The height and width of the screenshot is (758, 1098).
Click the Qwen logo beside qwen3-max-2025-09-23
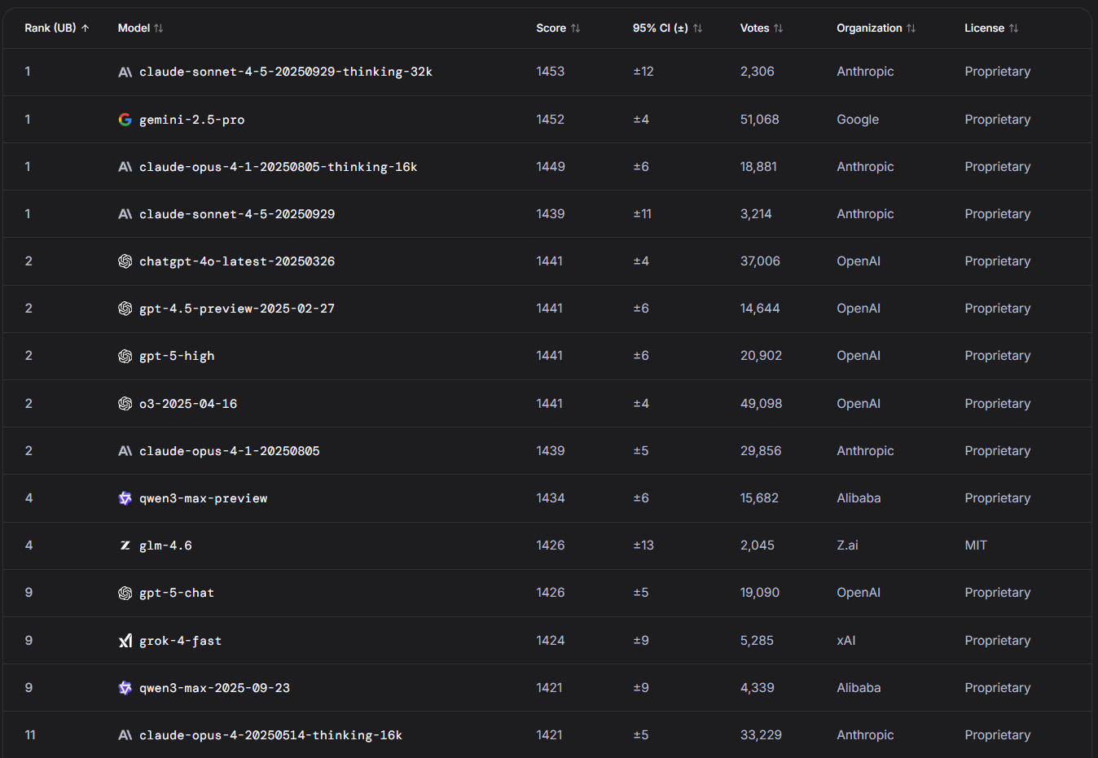[x=125, y=688]
